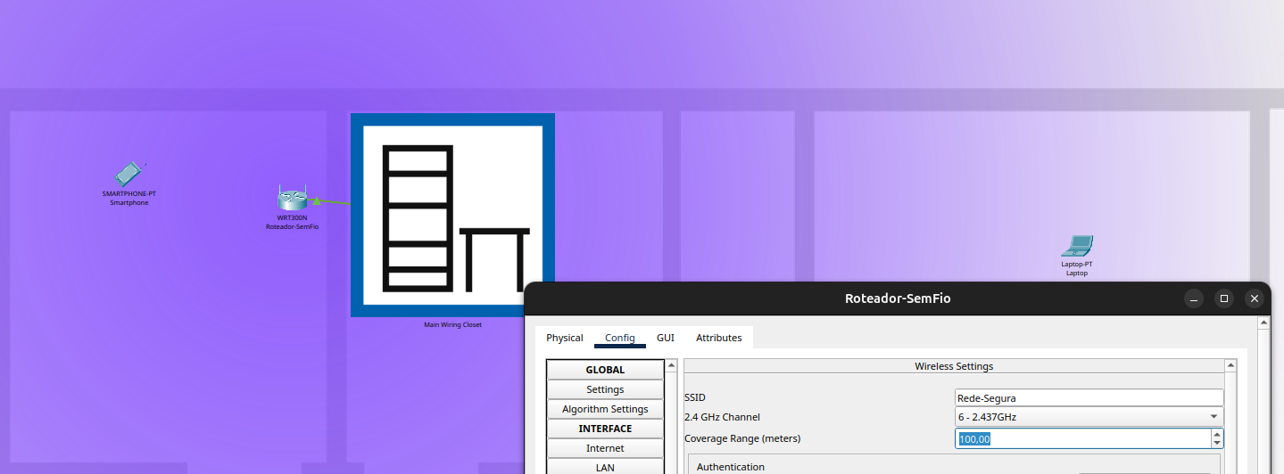Open the Attributes tab

pos(719,338)
